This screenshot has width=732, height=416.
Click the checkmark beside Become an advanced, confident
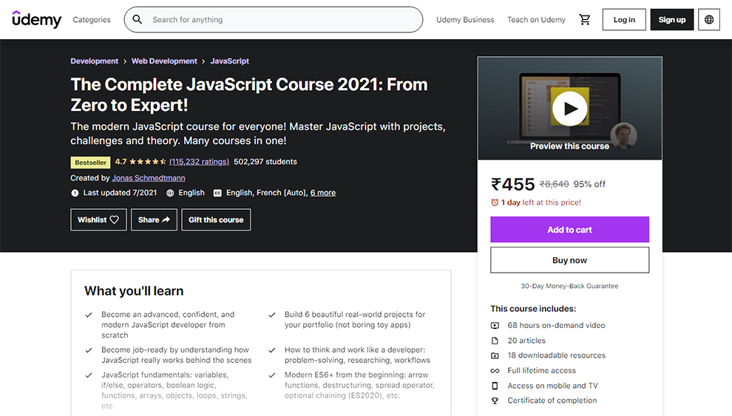(x=89, y=315)
